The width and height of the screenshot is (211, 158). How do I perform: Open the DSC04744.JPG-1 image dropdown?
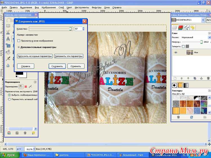point(203,20)
